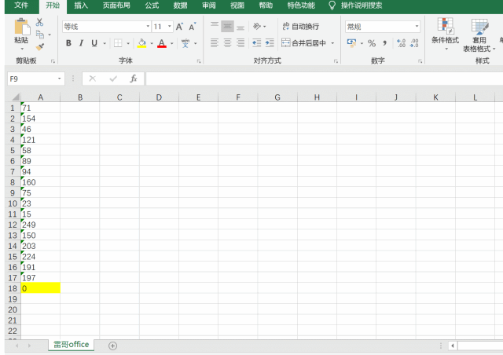Add a new sheet with plus icon
Viewport: 503px width, 355px height.
tap(112, 346)
